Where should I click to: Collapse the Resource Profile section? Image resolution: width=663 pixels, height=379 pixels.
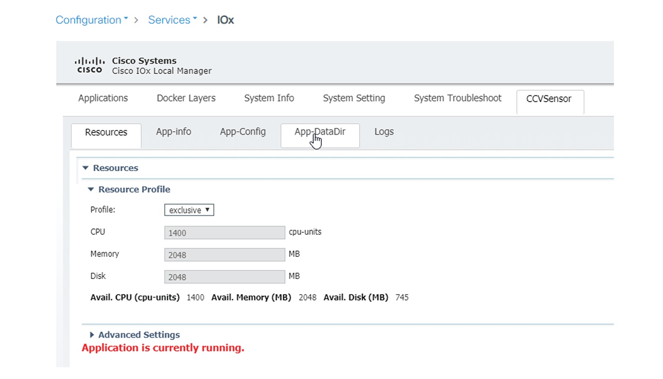(91, 189)
